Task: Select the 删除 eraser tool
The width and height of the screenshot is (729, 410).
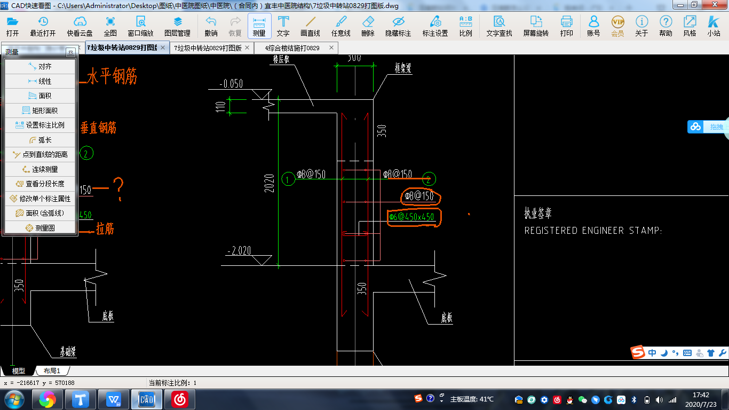Action: click(368, 26)
